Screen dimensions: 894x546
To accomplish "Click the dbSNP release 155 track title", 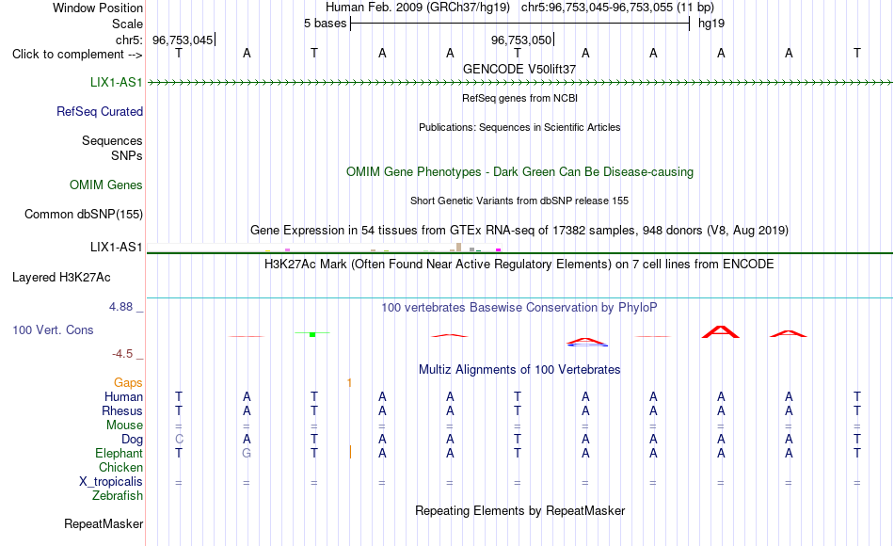I will 519,201.
